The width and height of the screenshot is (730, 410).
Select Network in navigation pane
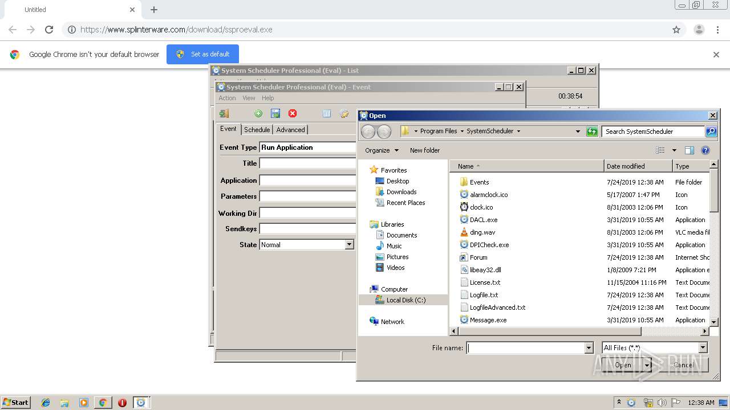(x=392, y=322)
